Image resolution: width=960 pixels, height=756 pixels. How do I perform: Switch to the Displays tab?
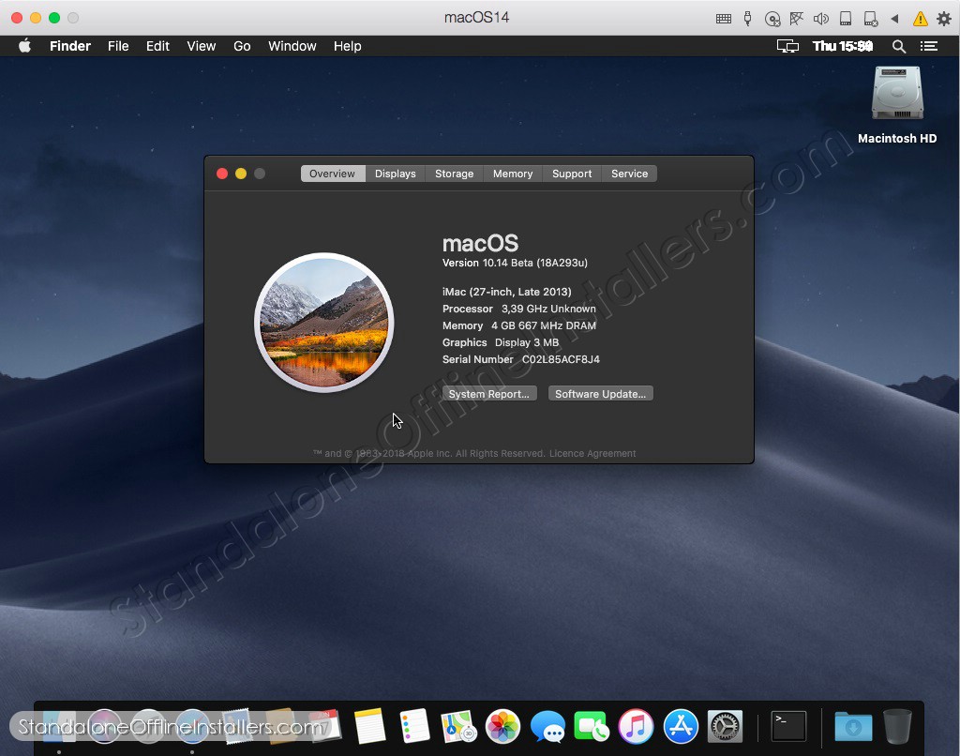pyautogui.click(x=395, y=174)
